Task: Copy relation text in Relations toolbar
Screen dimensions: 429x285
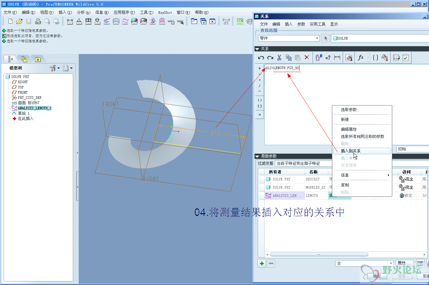Action: pyautogui.click(x=289, y=58)
